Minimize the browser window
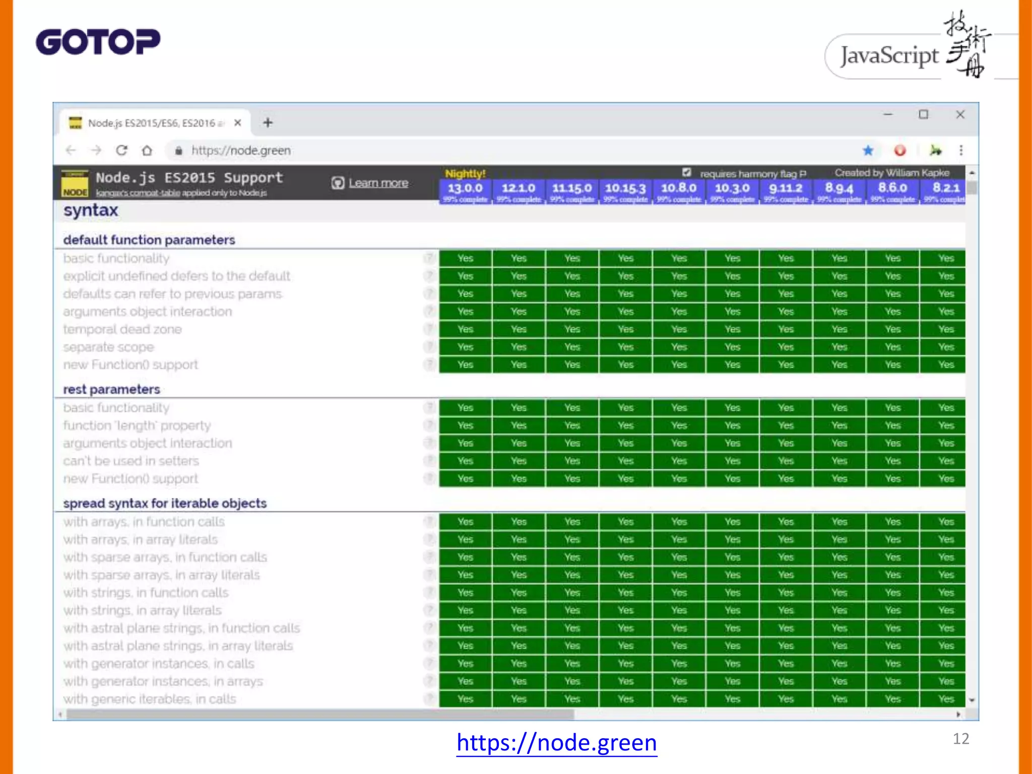Screen dimensions: 1032x774 (888, 115)
